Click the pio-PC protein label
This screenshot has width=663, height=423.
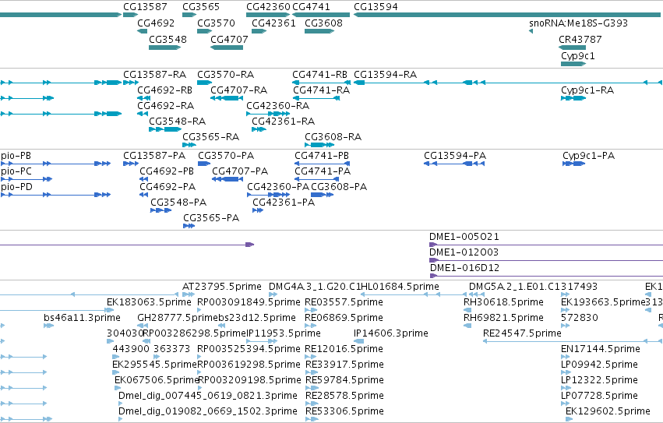coord(16,171)
